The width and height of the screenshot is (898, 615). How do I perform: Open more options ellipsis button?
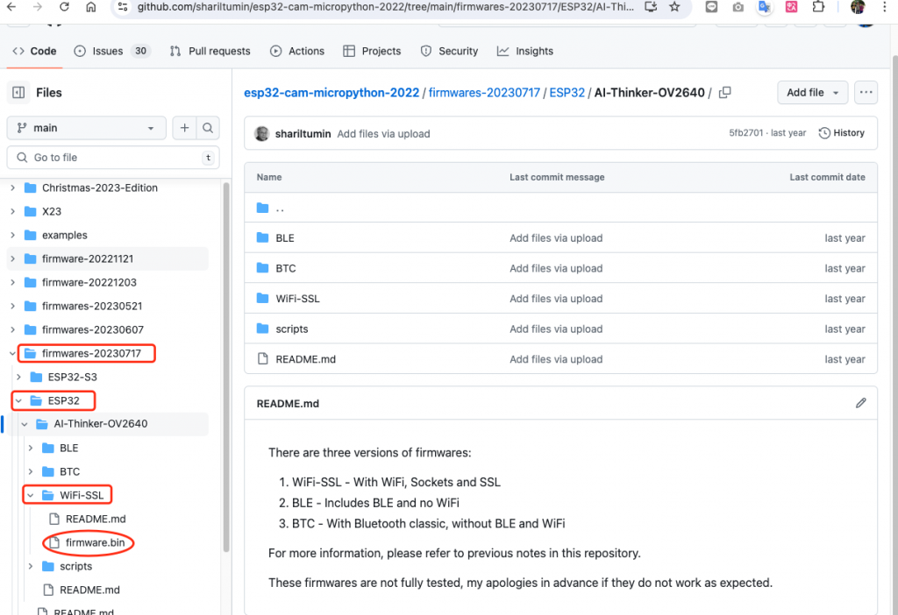(866, 93)
